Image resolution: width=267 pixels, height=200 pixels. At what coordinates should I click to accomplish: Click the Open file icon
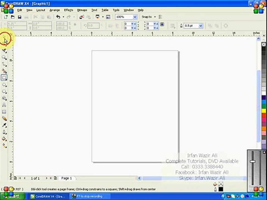(13, 17)
